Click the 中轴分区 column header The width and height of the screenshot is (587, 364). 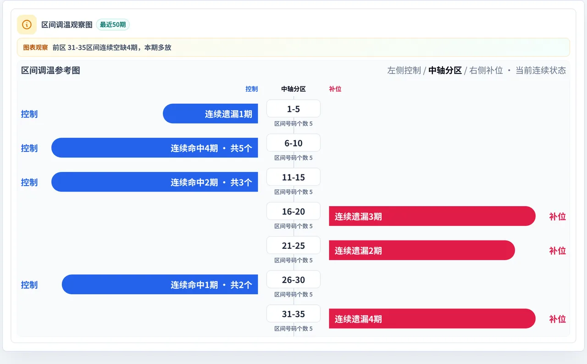click(293, 89)
